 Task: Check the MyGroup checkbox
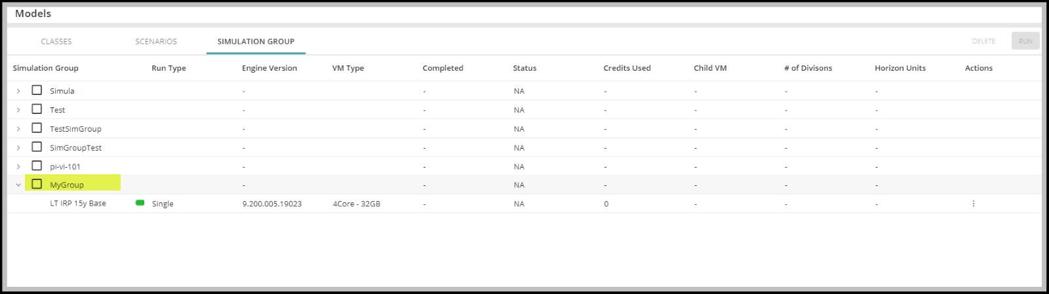[x=37, y=184]
